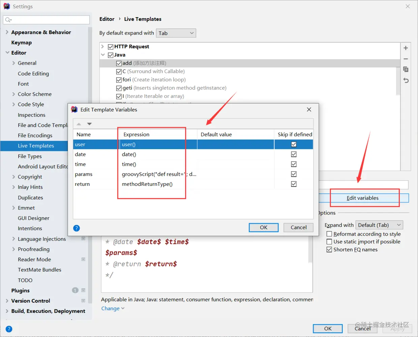Viewport: 418px width, 337px height.
Task: Click the project-level icon beside Language Injections
Action: click(x=83, y=239)
